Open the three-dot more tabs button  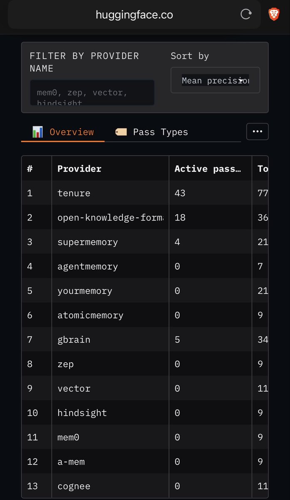click(x=258, y=132)
